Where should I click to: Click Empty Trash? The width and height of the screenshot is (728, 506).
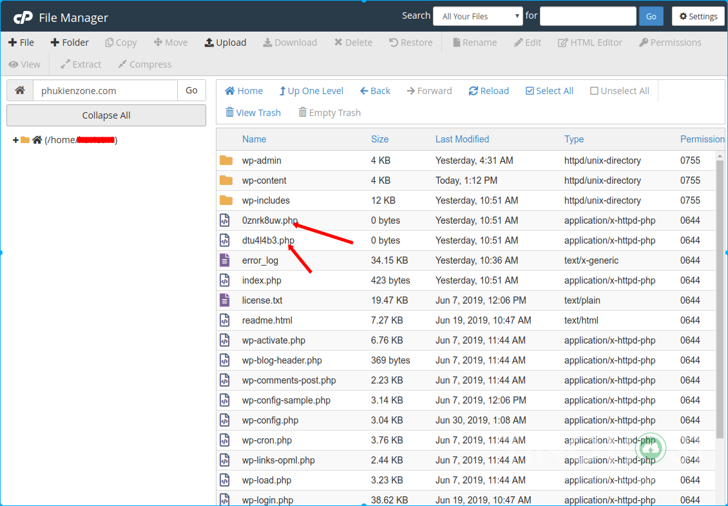pos(329,112)
